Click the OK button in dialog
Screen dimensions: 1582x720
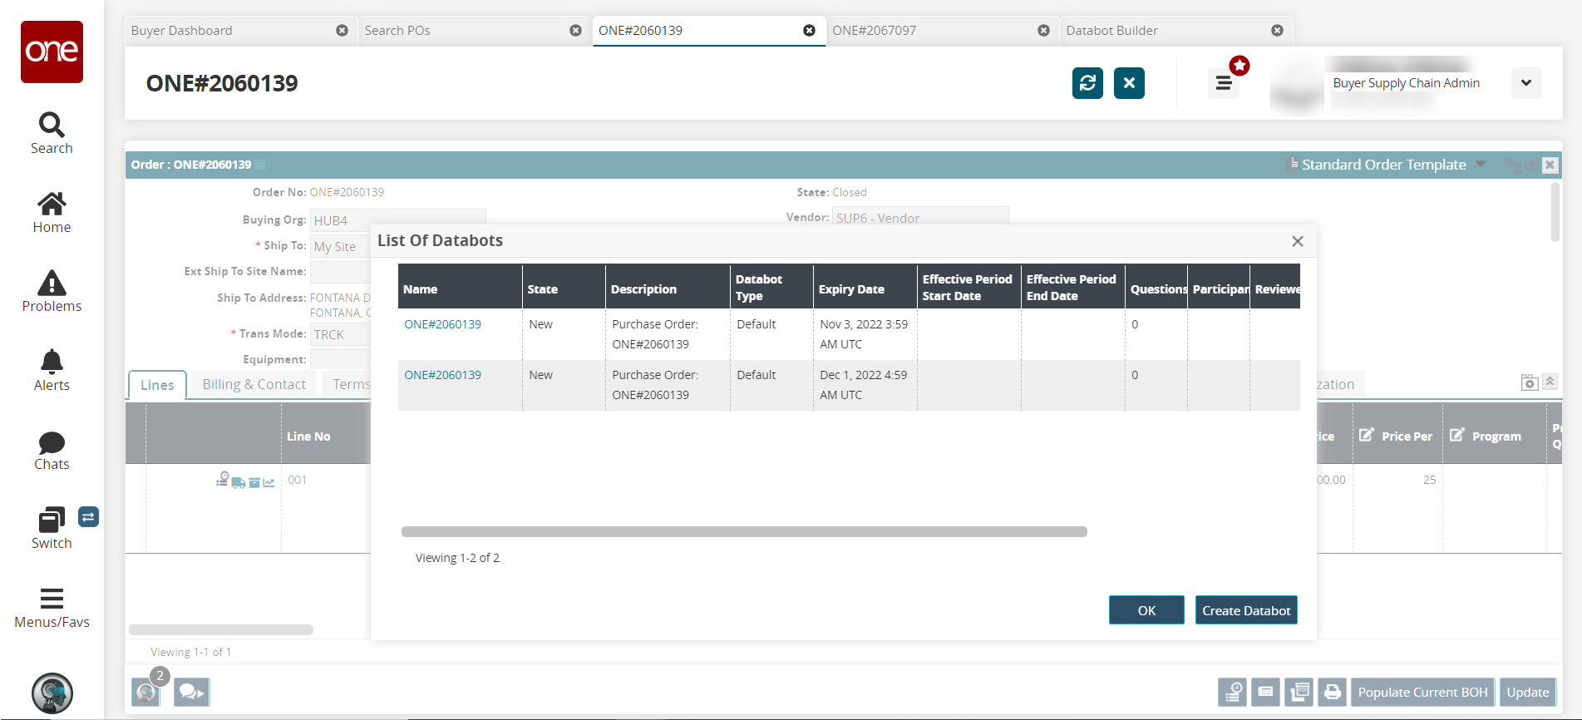click(1146, 610)
